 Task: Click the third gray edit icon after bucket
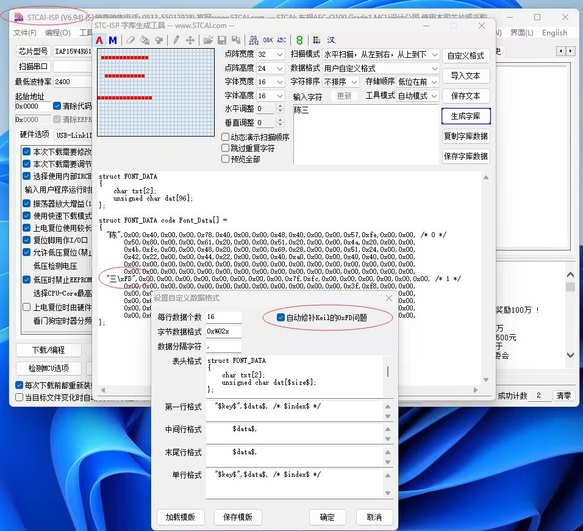tap(159, 40)
